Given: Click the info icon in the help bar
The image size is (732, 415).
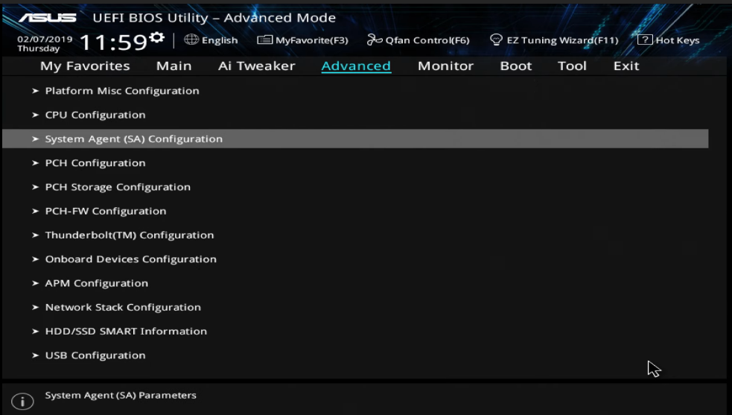Looking at the screenshot, I should [22, 402].
